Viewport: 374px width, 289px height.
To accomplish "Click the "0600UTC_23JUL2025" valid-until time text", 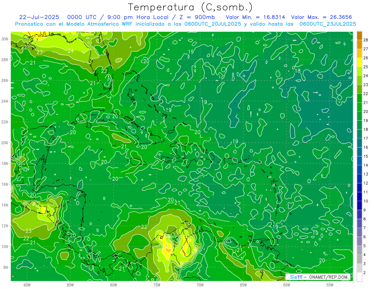I will point(328,24).
